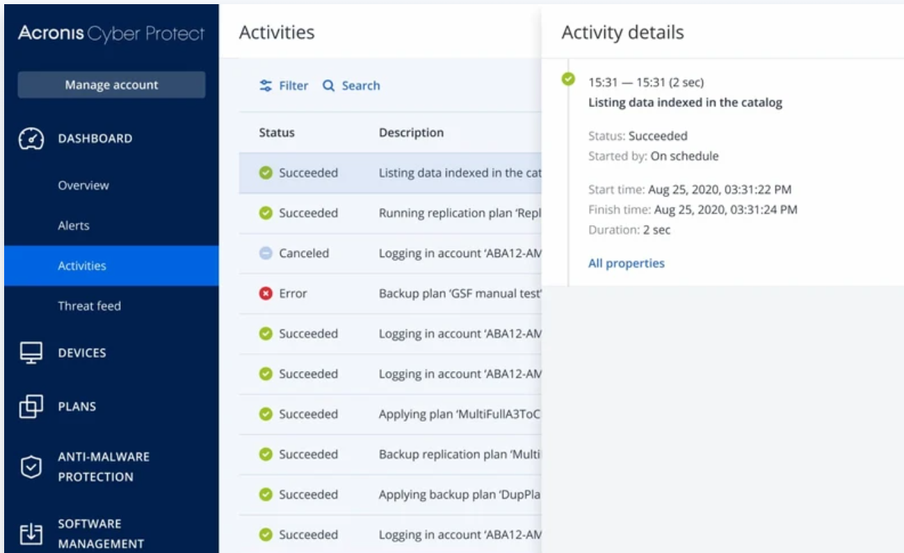Viewport: 904px width, 553px height.
Task: Sort by the Description column header
Action: [x=411, y=133]
